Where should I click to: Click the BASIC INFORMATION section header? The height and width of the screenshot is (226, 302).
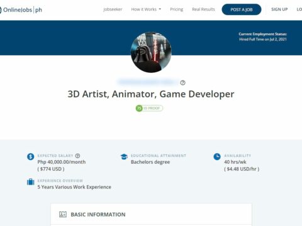point(98,215)
